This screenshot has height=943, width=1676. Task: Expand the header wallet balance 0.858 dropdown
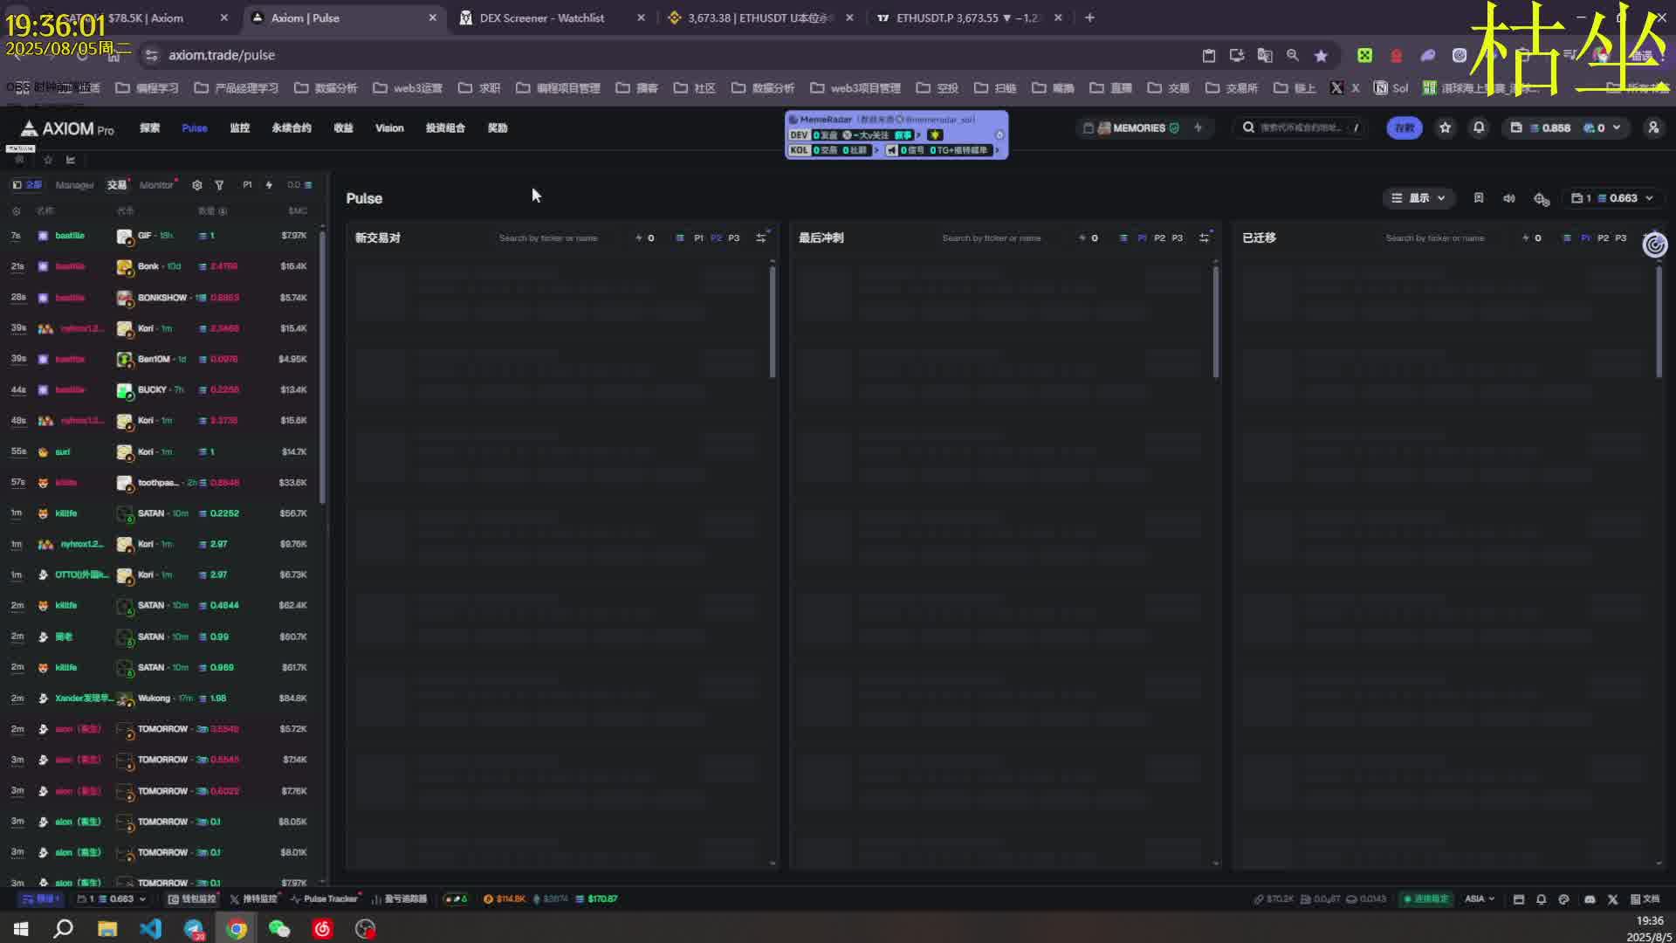tap(1567, 128)
